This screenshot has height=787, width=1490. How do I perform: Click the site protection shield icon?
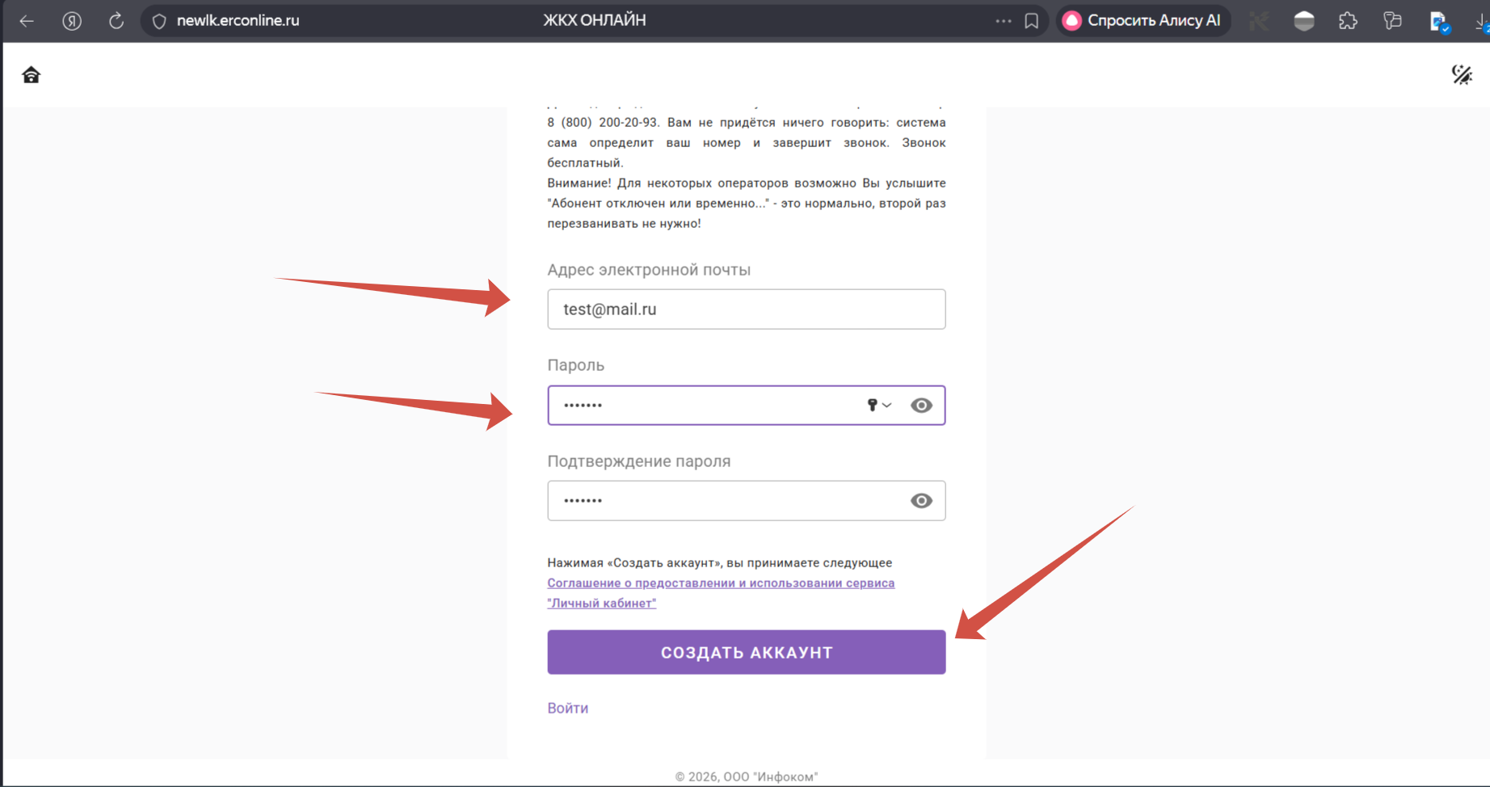coord(159,21)
